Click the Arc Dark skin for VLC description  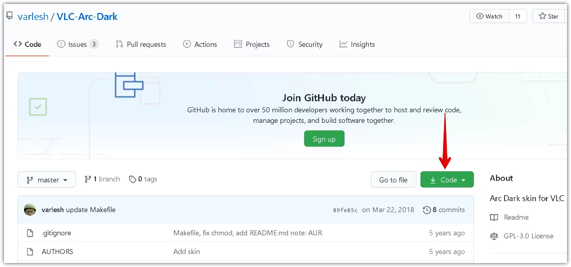[x=527, y=198]
